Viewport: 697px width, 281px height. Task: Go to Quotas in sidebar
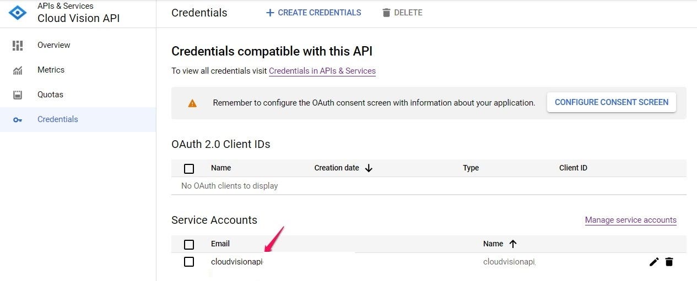coord(50,95)
